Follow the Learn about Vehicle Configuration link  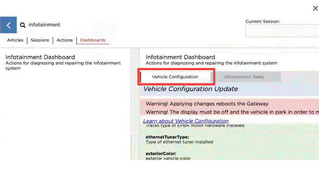(x=186, y=121)
